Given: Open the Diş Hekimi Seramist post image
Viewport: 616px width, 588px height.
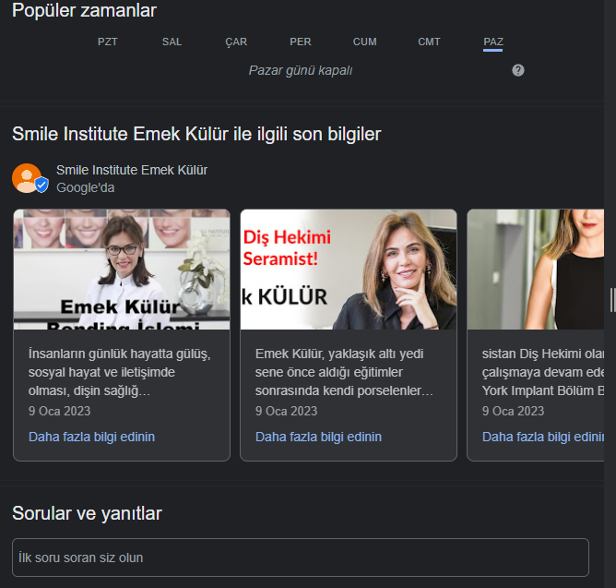Looking at the screenshot, I should point(349,270).
